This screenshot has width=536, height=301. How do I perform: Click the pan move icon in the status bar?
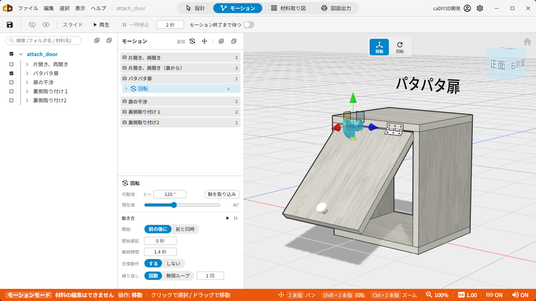pos(281,295)
